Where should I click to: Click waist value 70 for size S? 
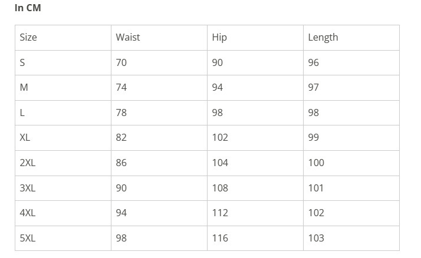[121, 62]
